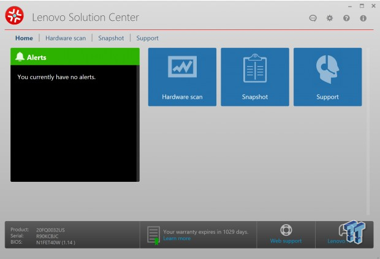
Task: Select serial number R90KCBJC text
Action: 47,236
